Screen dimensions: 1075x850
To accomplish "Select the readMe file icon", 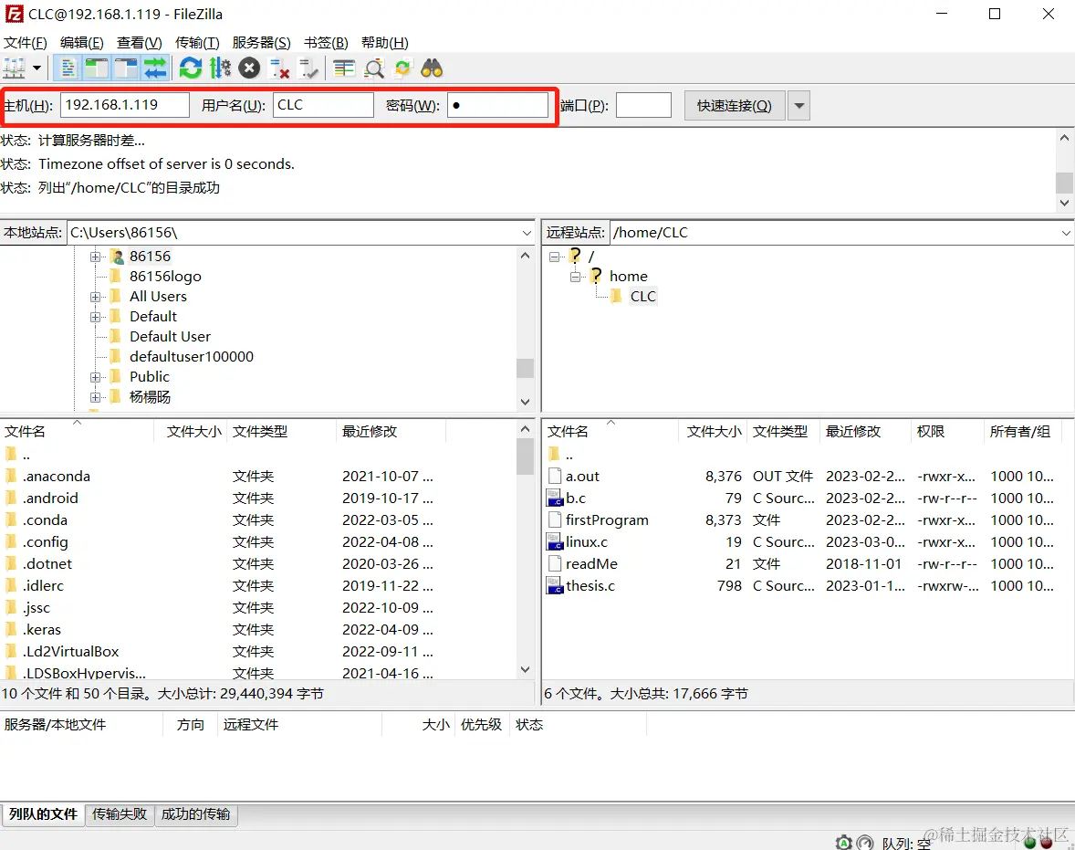I will [x=555, y=564].
